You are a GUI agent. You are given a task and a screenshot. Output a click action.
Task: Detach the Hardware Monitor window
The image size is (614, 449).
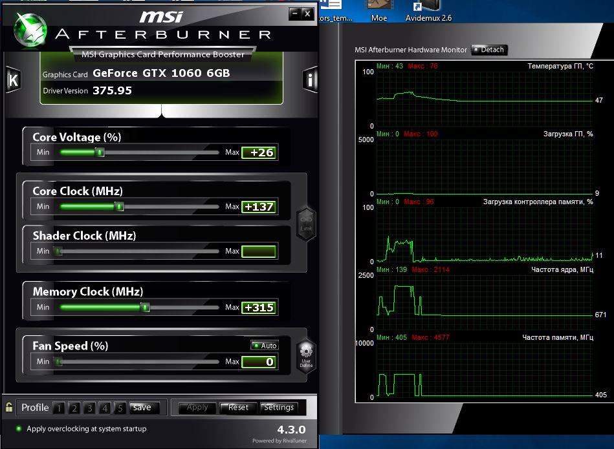[489, 50]
